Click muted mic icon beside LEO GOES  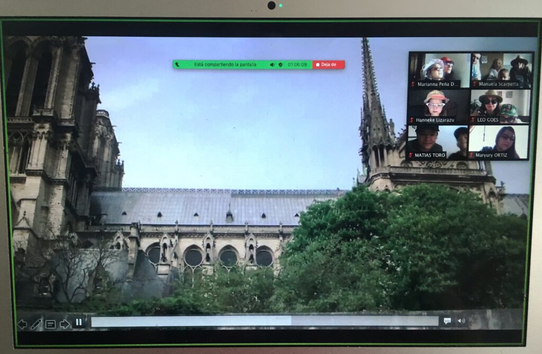point(473,120)
